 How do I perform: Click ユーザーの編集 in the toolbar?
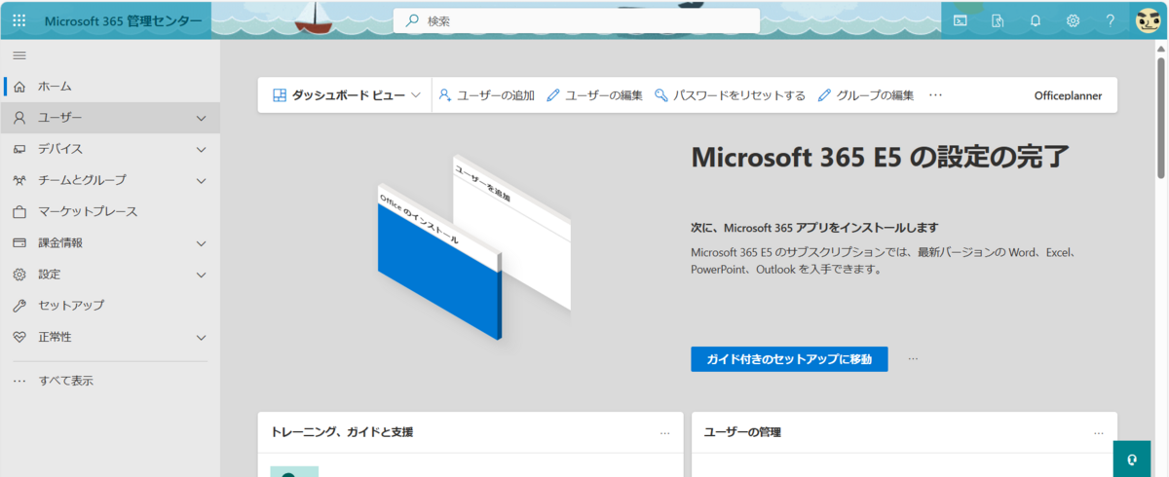pos(594,95)
